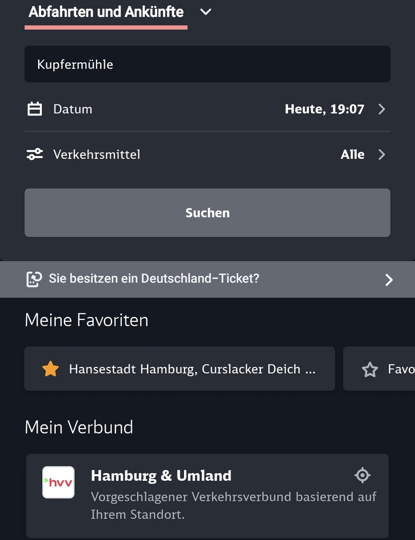Click the location crosshair for Hamburg & Umland
The width and height of the screenshot is (415, 540).
click(362, 475)
